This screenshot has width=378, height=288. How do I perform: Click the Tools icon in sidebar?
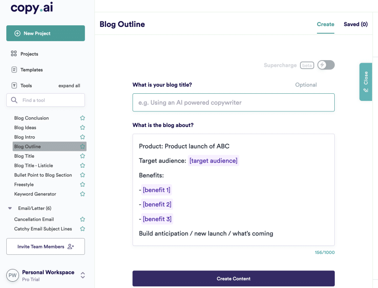(x=14, y=85)
